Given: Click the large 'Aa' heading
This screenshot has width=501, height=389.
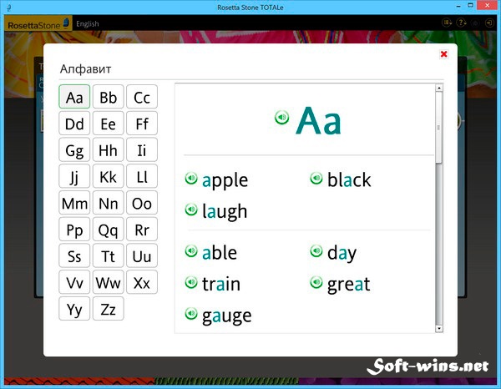Looking at the screenshot, I should coord(319,121).
